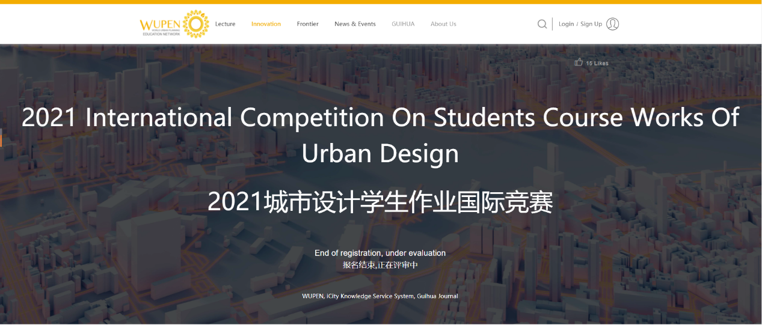762x325 pixels.
Task: Click the Chinese status line 报名结束
Action: click(x=380, y=265)
